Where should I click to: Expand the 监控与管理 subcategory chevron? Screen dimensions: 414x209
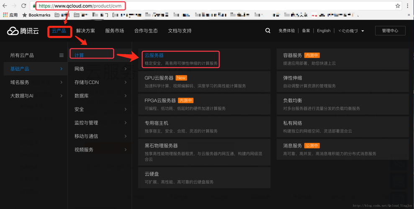(x=126, y=122)
